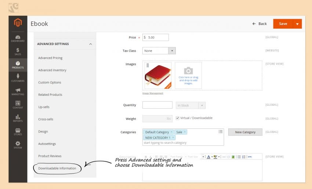Open the Stores sidebar menu
This screenshot has height=189, width=312.
pos(18,131)
